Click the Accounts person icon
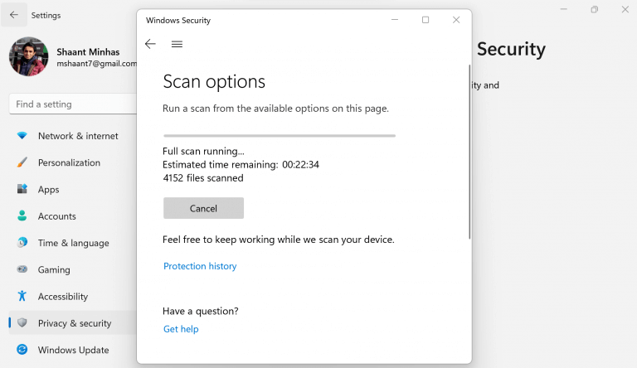The width and height of the screenshot is (637, 368). (22, 215)
